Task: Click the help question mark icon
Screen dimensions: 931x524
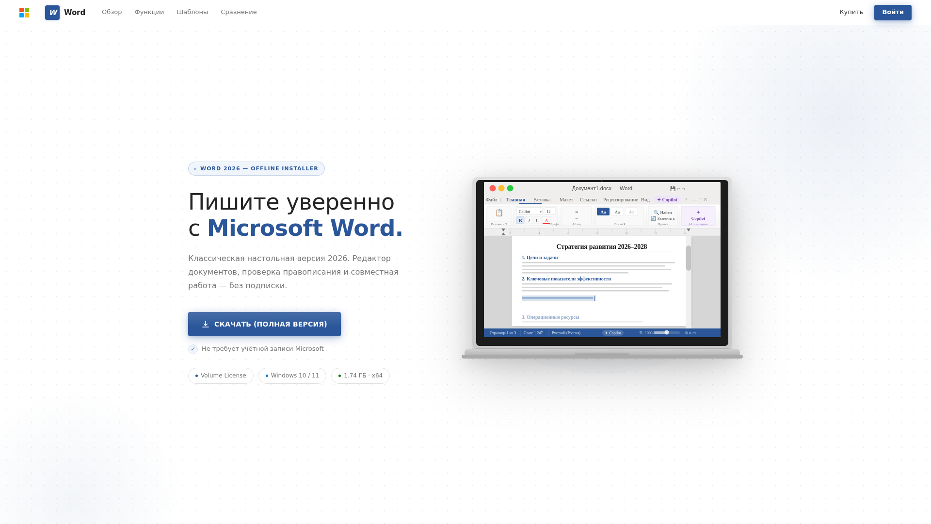Action: point(686,200)
